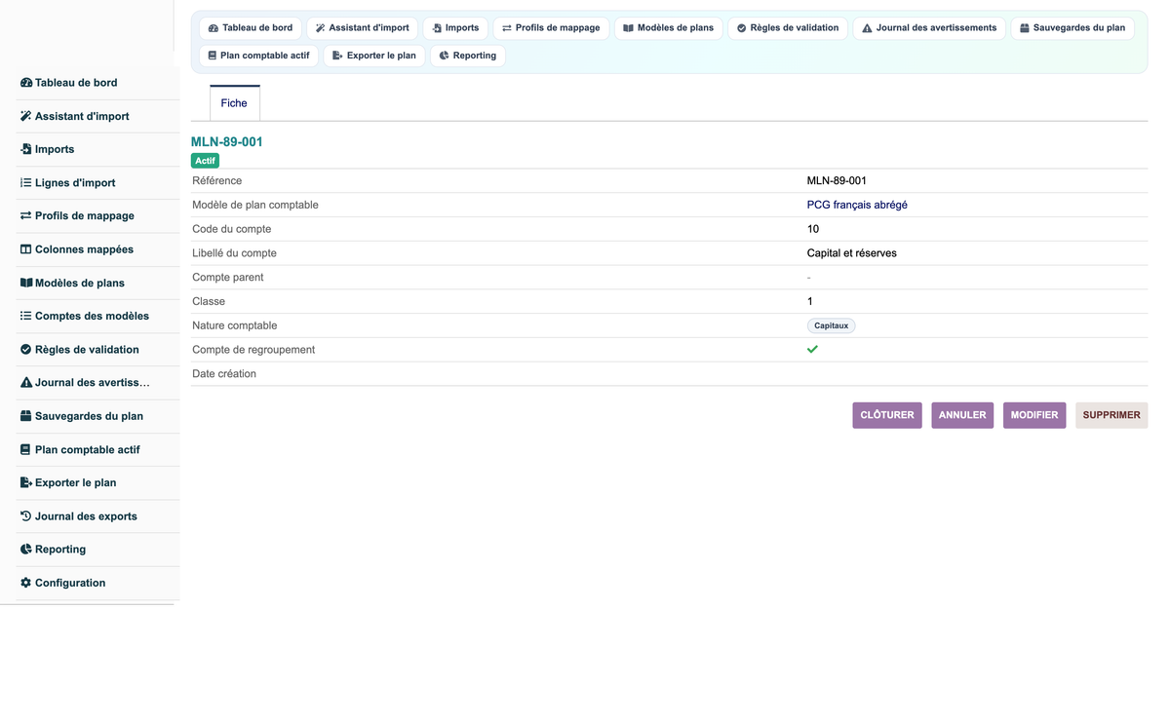
Task: Click the file icon in top Imports button
Action: (x=437, y=28)
